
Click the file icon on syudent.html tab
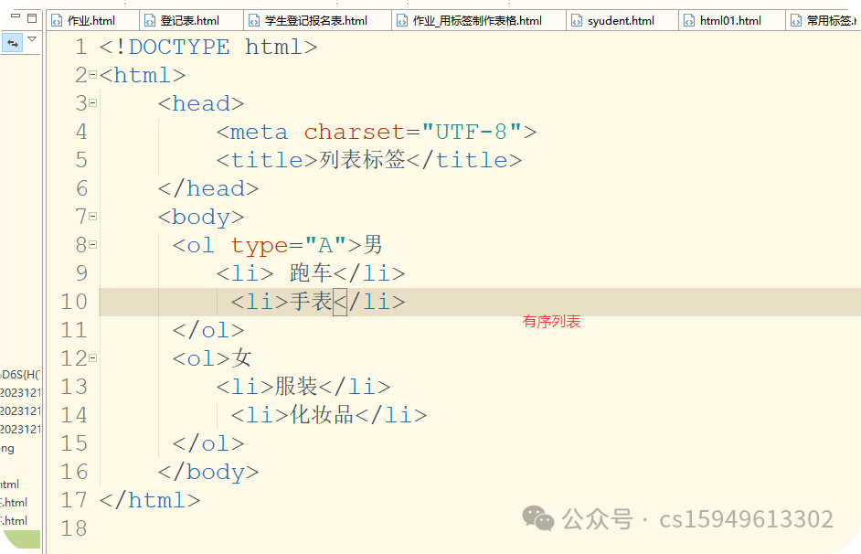[x=578, y=20]
